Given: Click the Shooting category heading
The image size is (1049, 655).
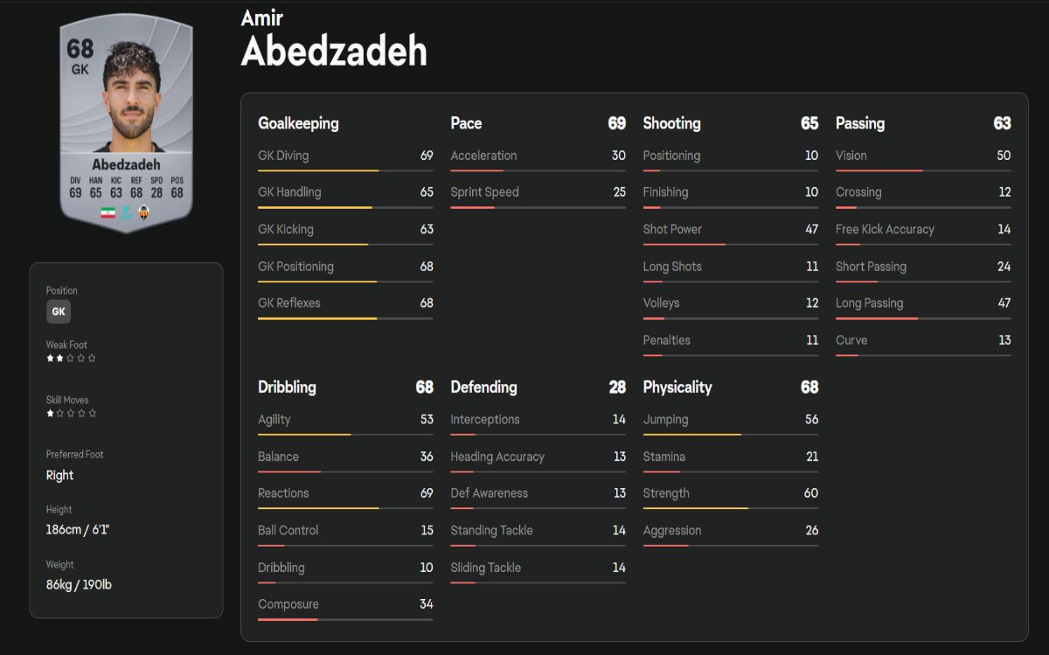Looking at the screenshot, I should (671, 123).
